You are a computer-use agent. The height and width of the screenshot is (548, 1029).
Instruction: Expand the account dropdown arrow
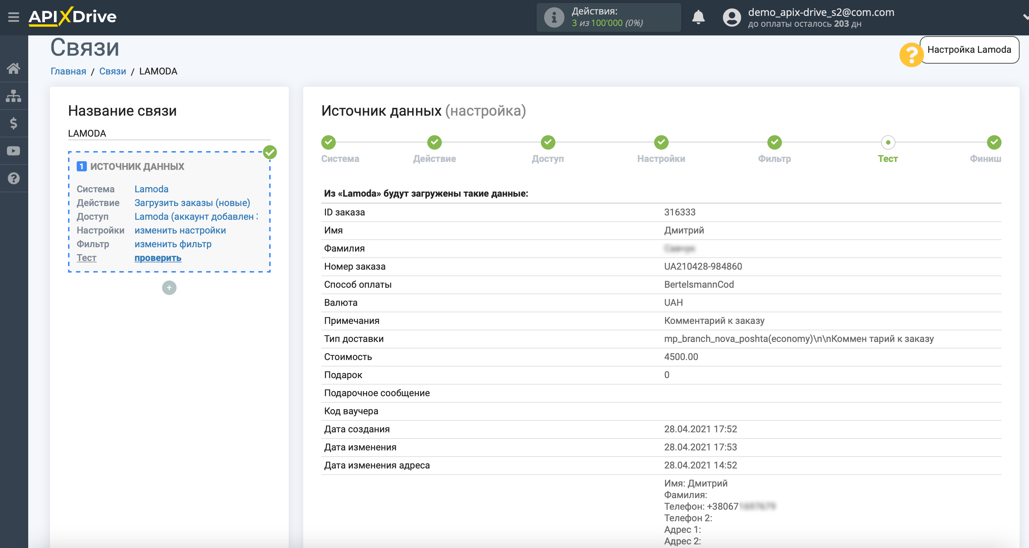pyautogui.click(x=1025, y=17)
